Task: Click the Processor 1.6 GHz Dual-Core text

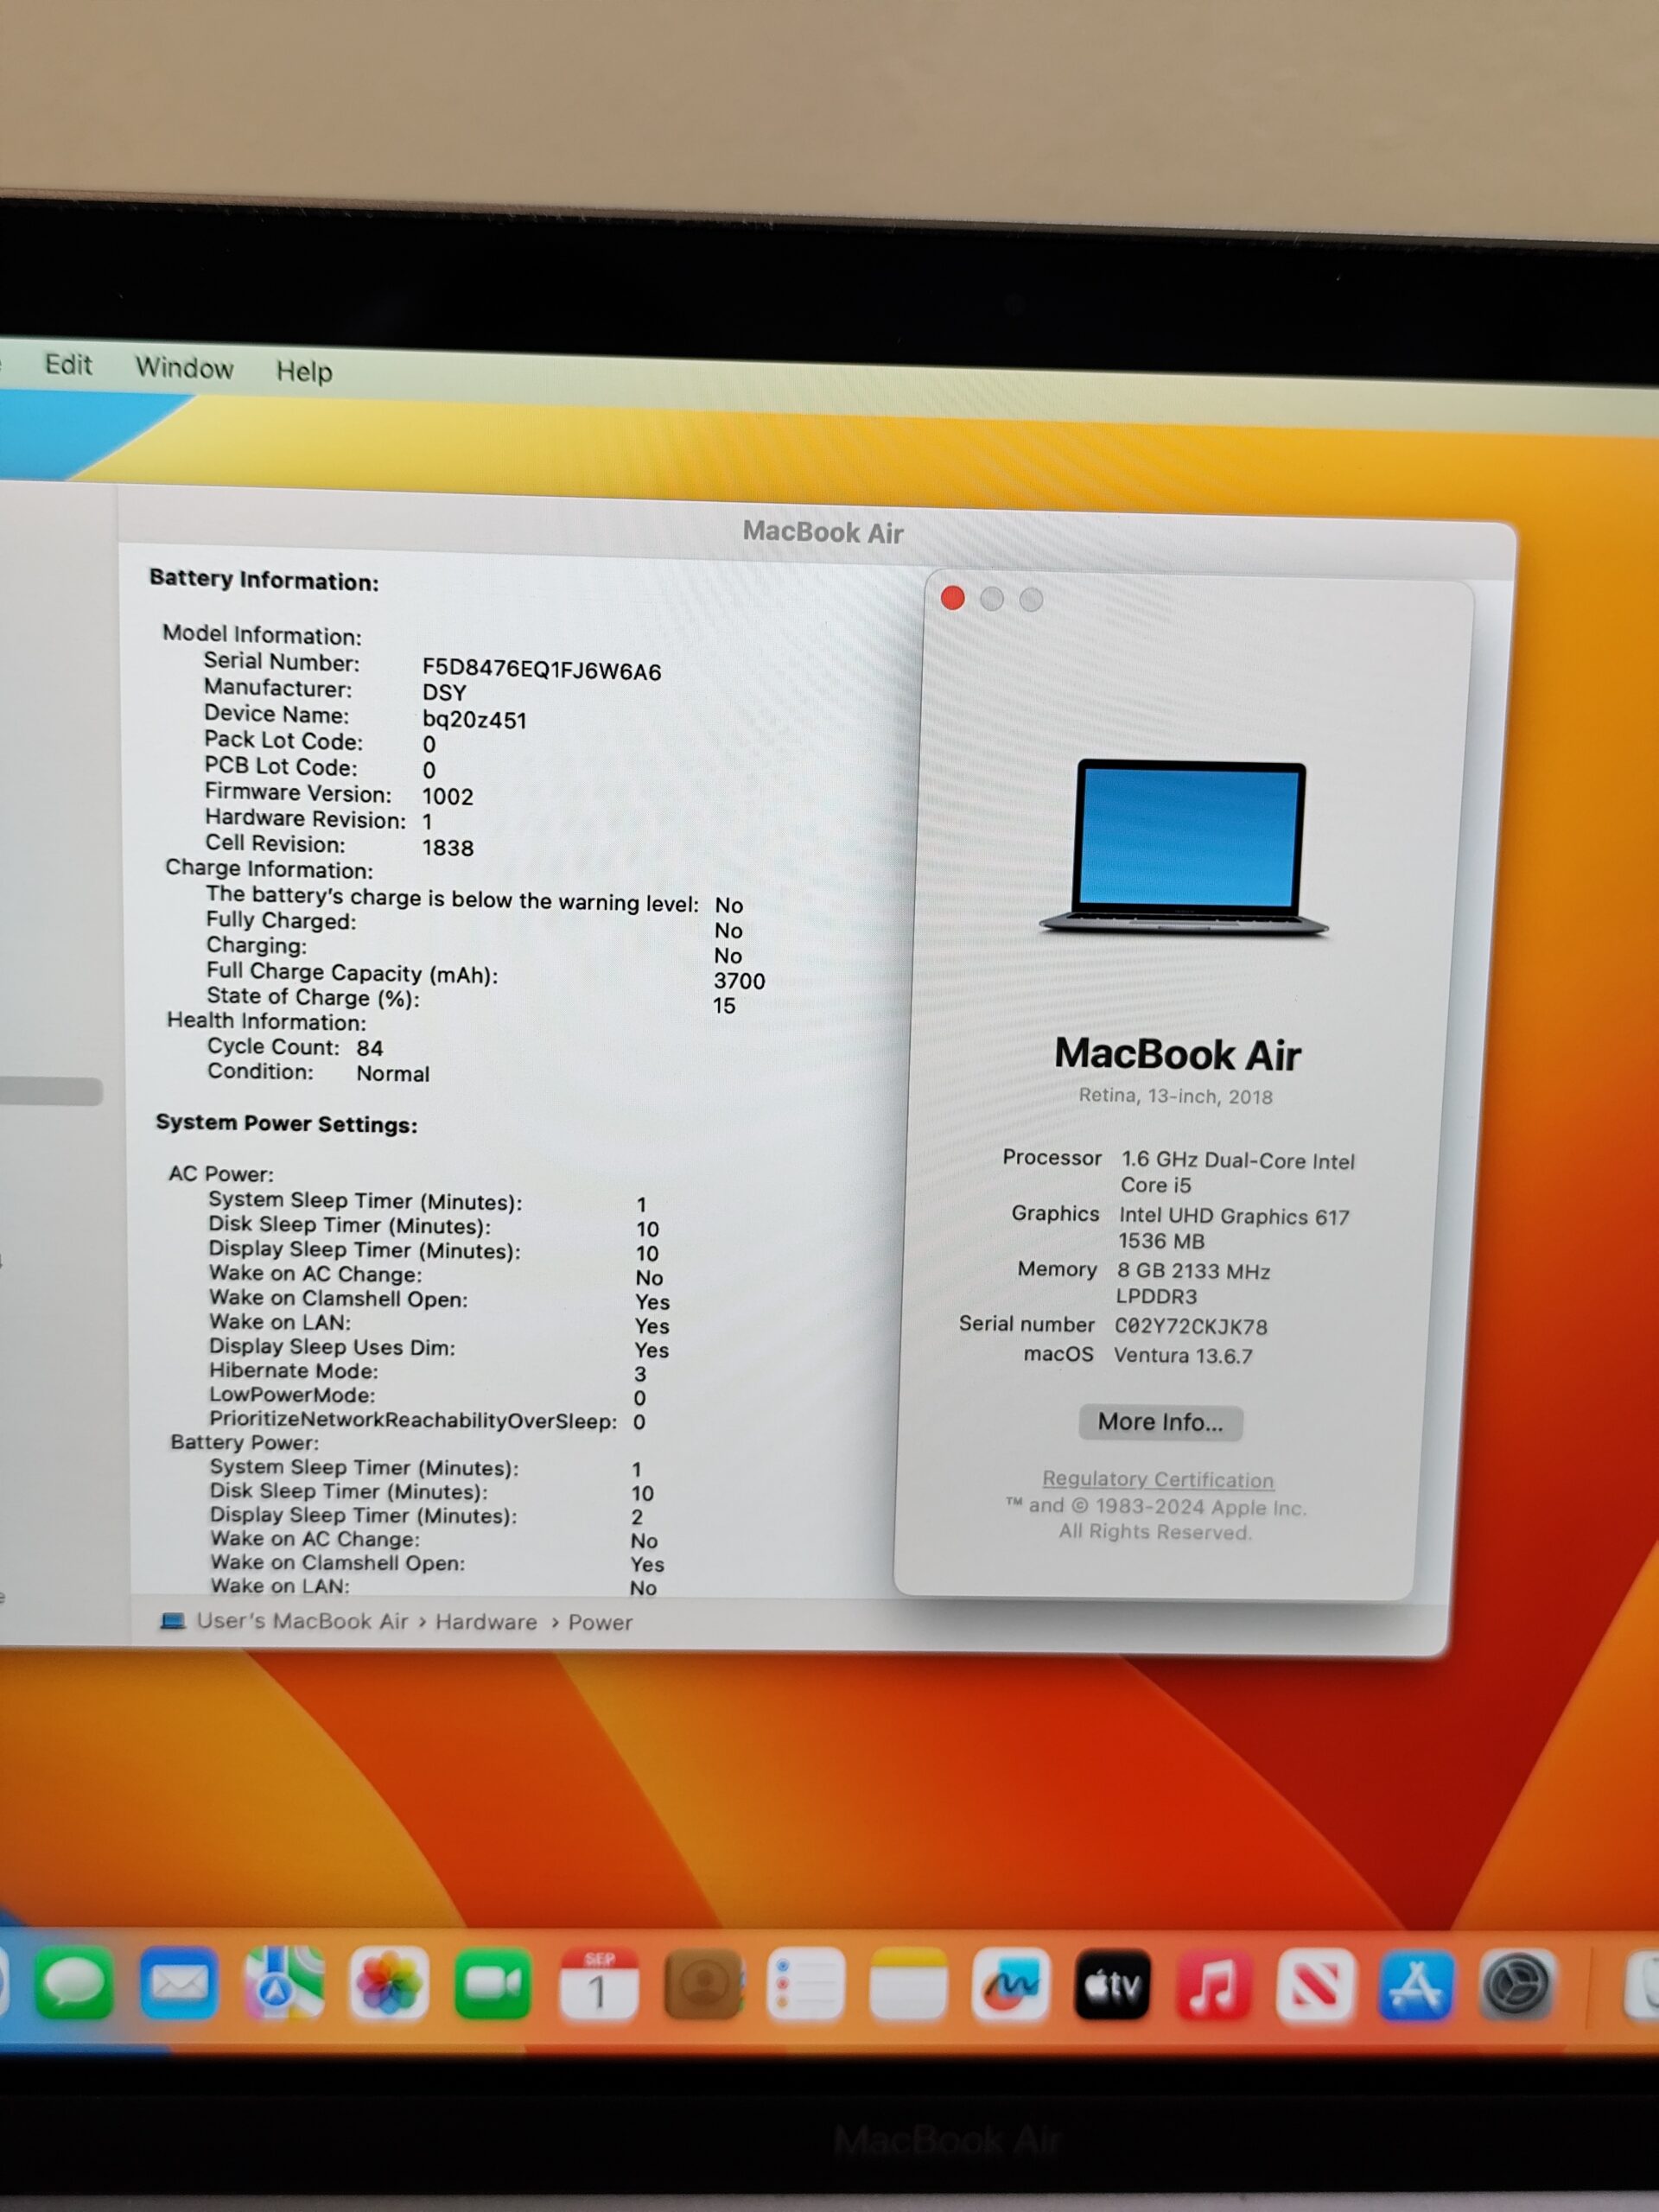Action: click(1238, 1173)
